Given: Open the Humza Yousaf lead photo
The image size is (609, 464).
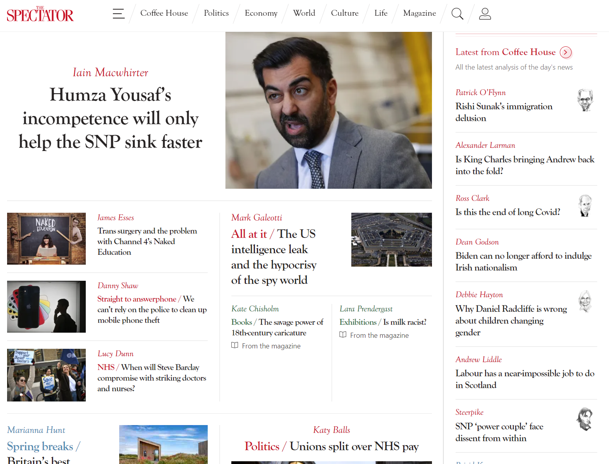Looking at the screenshot, I should [x=328, y=110].
